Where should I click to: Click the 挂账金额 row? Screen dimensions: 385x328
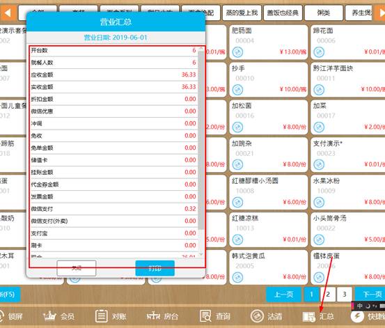click(114, 172)
